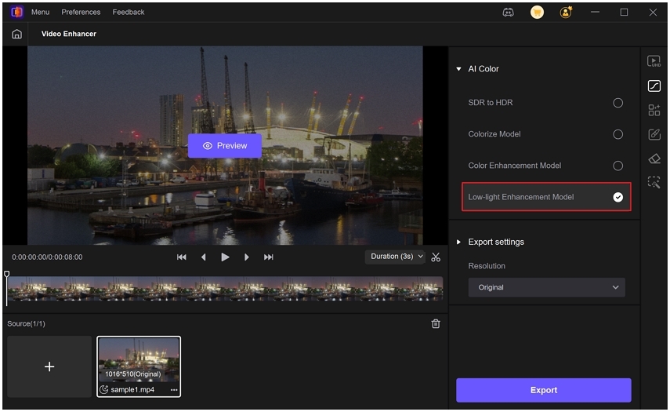Click the Home icon

16,34
